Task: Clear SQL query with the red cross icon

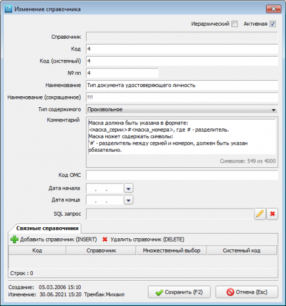Action: click(x=272, y=214)
